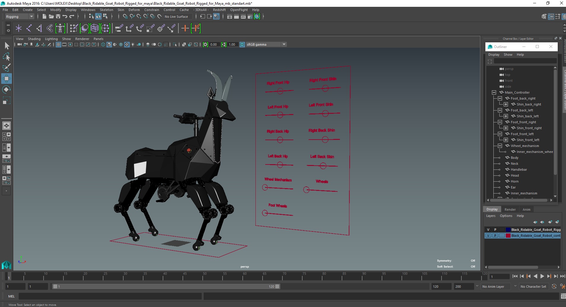Click the Locator star shelf icon
566x307 pixels.
[x=19, y=28]
